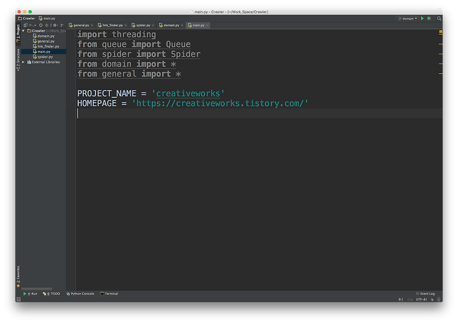Place cursor in 'import threading' line
Screen dimensions: 458x324
pos(116,34)
